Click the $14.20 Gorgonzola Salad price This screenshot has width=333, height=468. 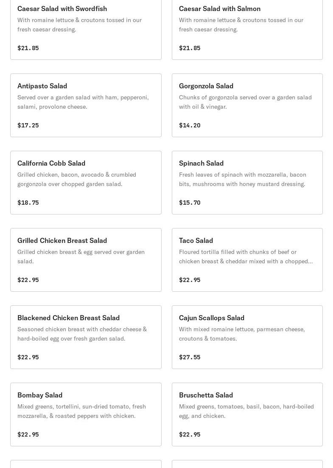point(190,125)
